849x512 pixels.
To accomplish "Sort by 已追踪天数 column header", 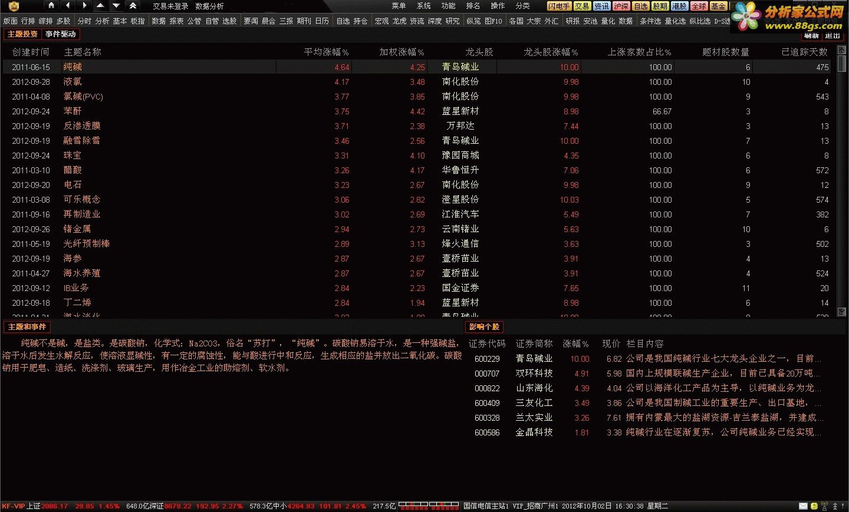I will tap(805, 52).
